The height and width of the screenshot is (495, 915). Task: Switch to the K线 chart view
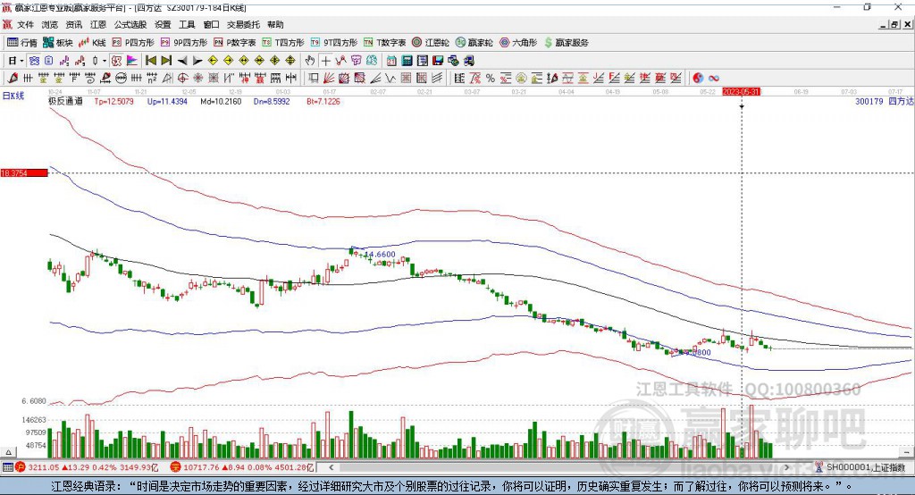tap(92, 43)
